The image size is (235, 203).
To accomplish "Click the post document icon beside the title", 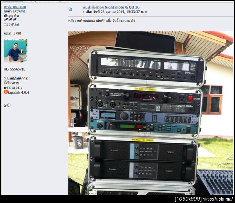I will coord(70,9).
